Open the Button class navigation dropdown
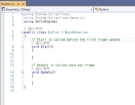 [x=114, y=9]
